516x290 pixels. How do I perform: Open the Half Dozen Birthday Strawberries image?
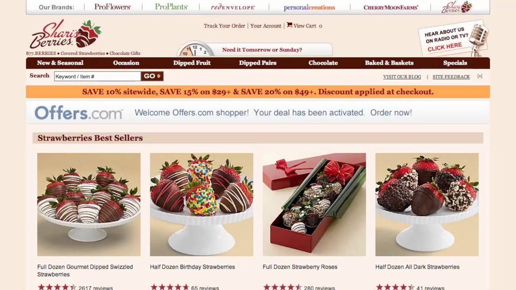point(202,205)
